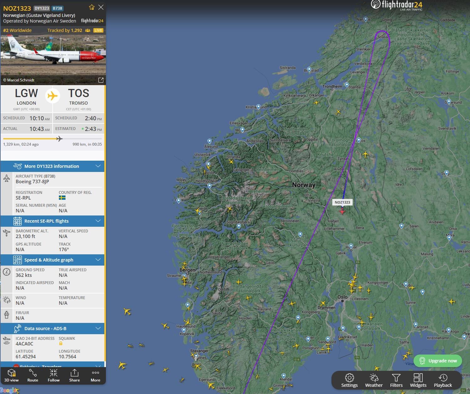The image size is (470, 394).
Task: Share this flight
Action: (75, 376)
